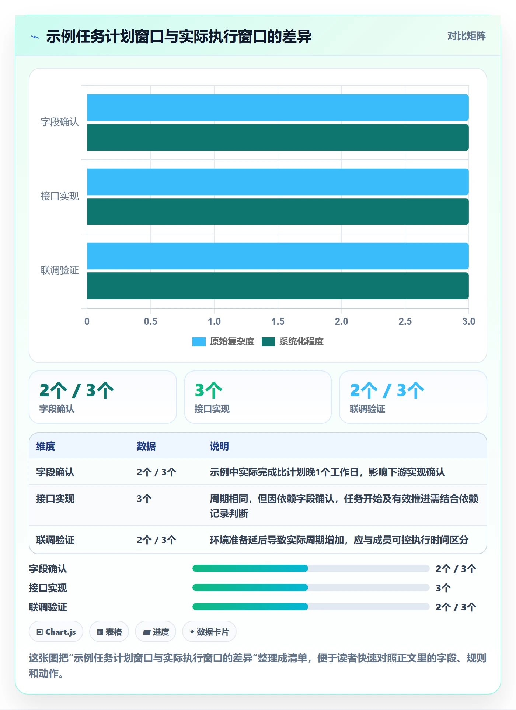Click the 周期相同 description cell
The image size is (516, 710).
[344, 506]
